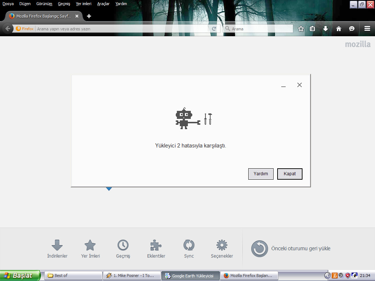Open the Düzen menu
Screen dimensions: 375x281
(25, 4)
